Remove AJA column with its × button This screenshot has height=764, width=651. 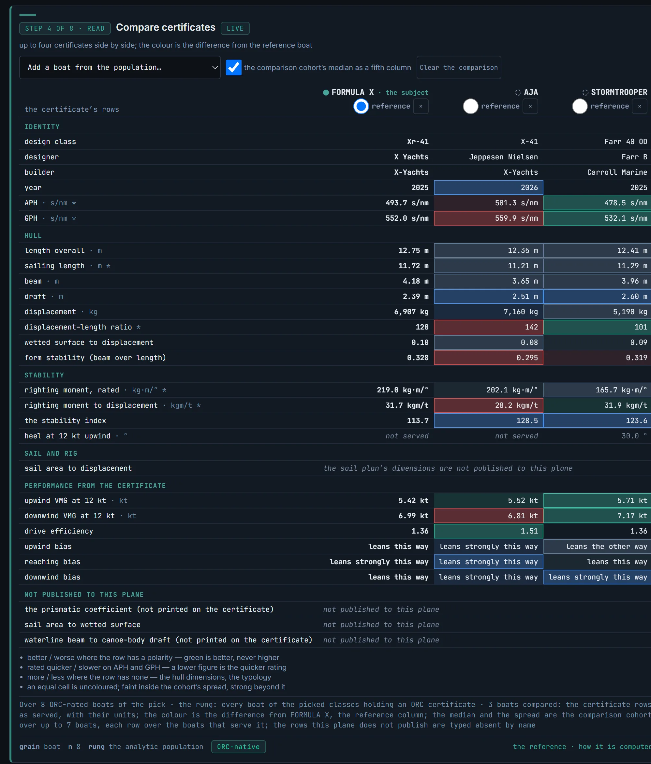coord(530,106)
